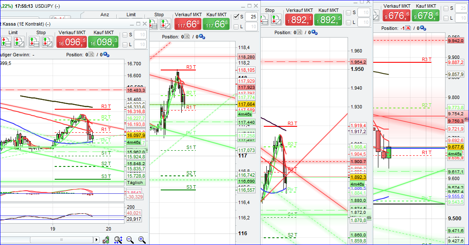Viewport: 469px width, 245px height.
Task: Open position settings gears in the 9.676 window
Action: 423,28
